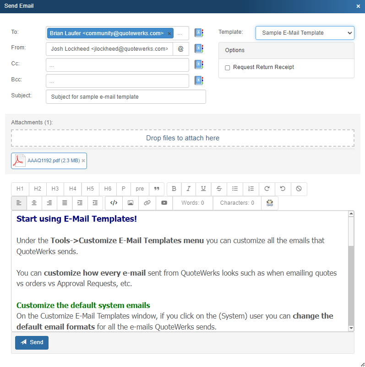Click the Subject input field
Viewport: 365px width, 367px height.
pyautogui.click(x=126, y=97)
